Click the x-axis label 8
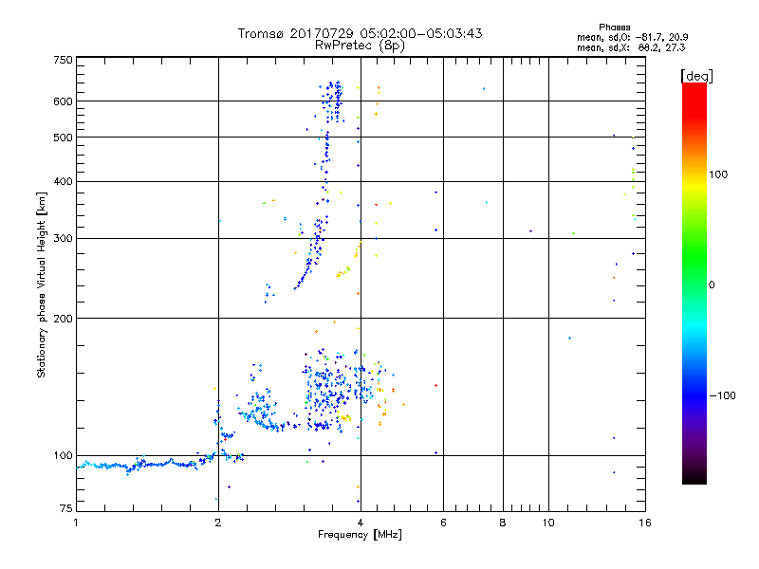Viewport: 759px width, 569px height. [503, 523]
